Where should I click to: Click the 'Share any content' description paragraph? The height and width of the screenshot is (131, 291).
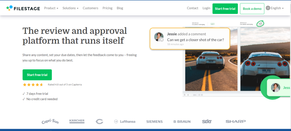pyautogui.click(x=80, y=58)
